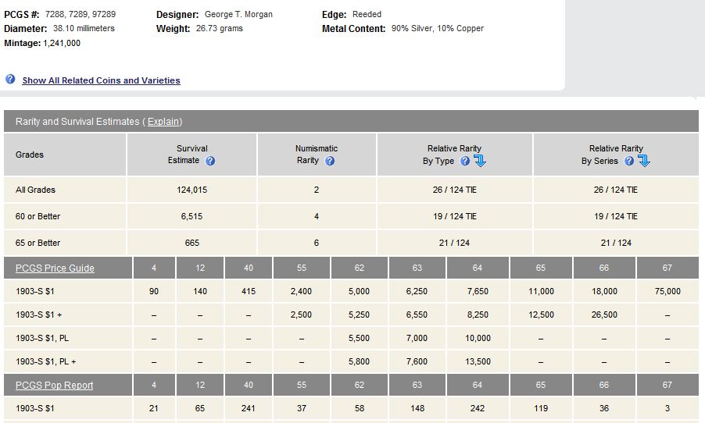Click the 1903-S $1, PL + row label
Image resolution: width=705 pixels, height=423 pixels.
45,361
